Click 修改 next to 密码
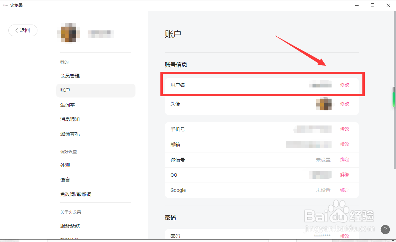This screenshot has height=242, width=396. (x=345, y=236)
